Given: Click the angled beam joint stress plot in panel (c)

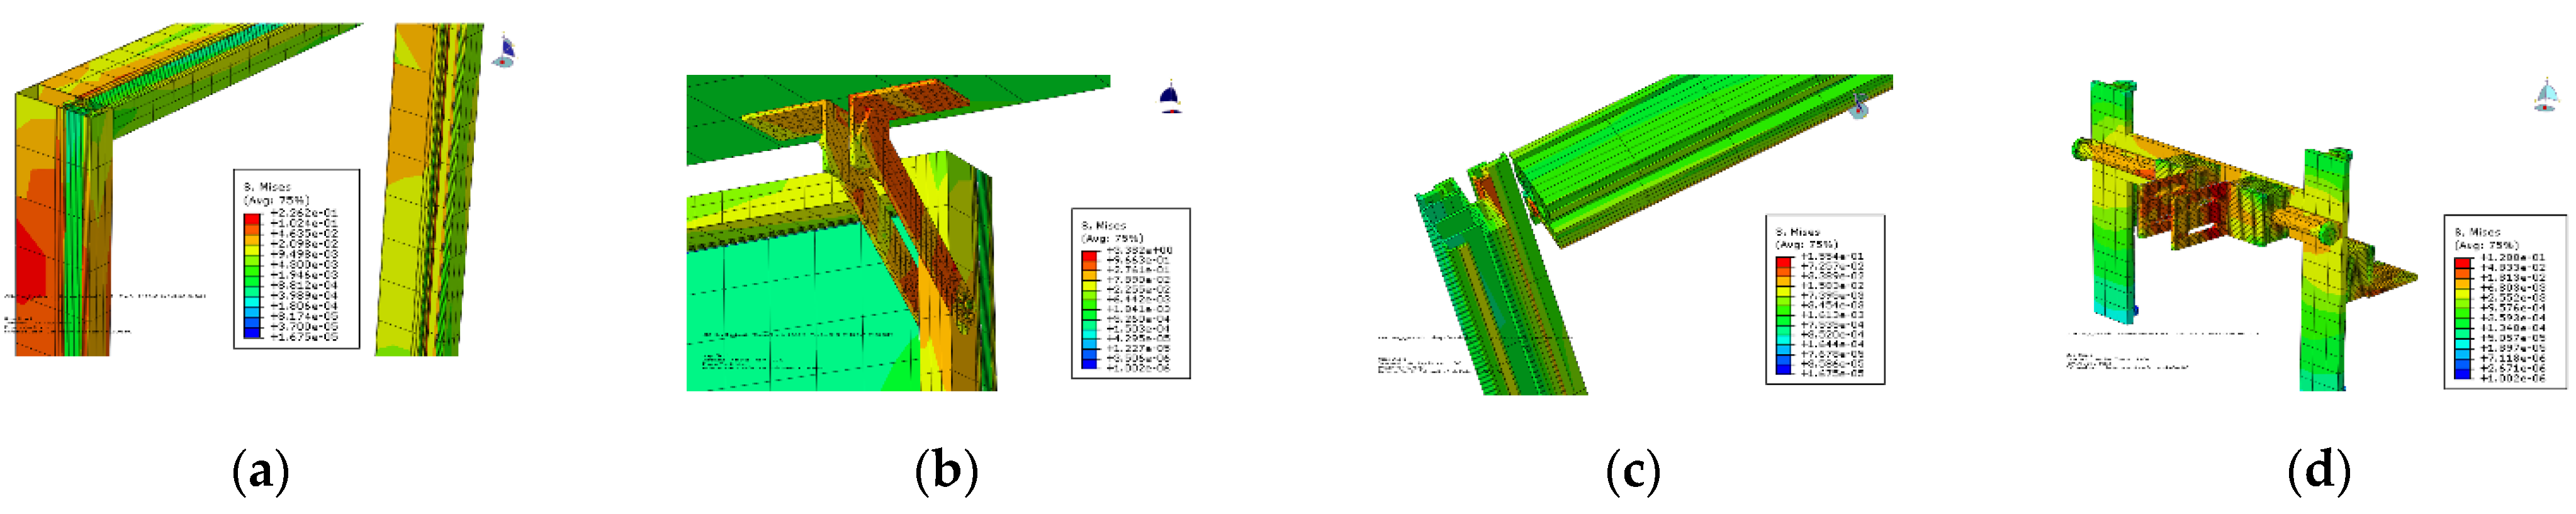Looking at the screenshot, I should click(1653, 233).
